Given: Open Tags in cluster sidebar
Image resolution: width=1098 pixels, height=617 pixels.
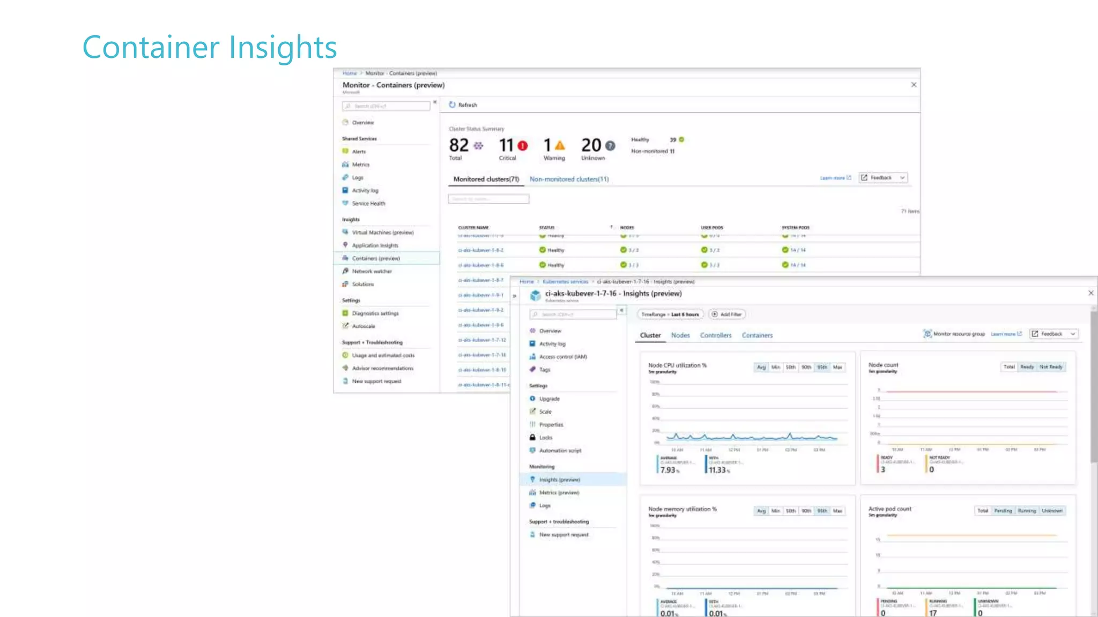Looking at the screenshot, I should [544, 370].
